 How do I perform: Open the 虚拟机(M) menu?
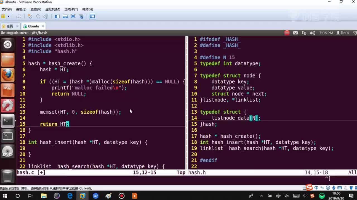(53, 9)
